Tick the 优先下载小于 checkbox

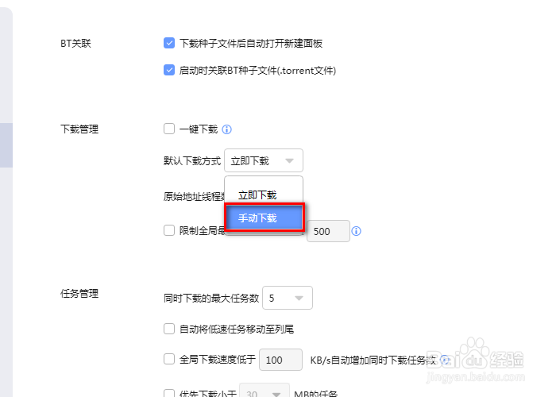pos(169,393)
